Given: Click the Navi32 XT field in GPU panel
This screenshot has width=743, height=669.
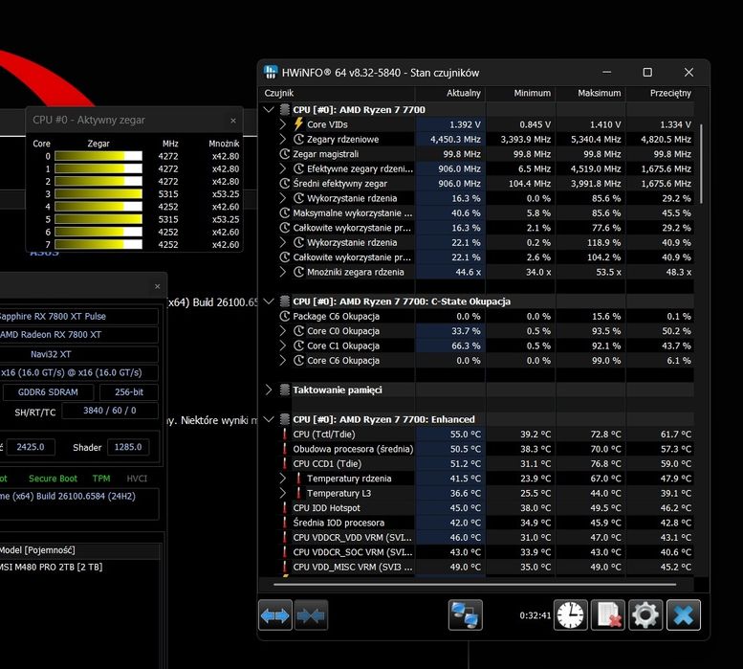Looking at the screenshot, I should click(x=78, y=354).
